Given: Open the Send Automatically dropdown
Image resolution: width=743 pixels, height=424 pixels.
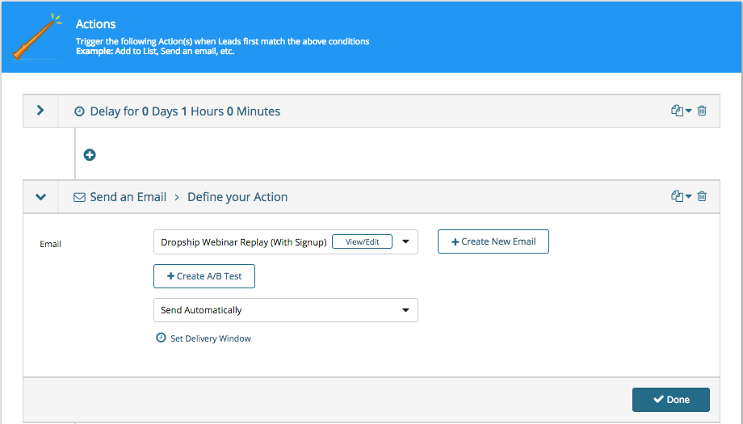Looking at the screenshot, I should pyautogui.click(x=286, y=310).
